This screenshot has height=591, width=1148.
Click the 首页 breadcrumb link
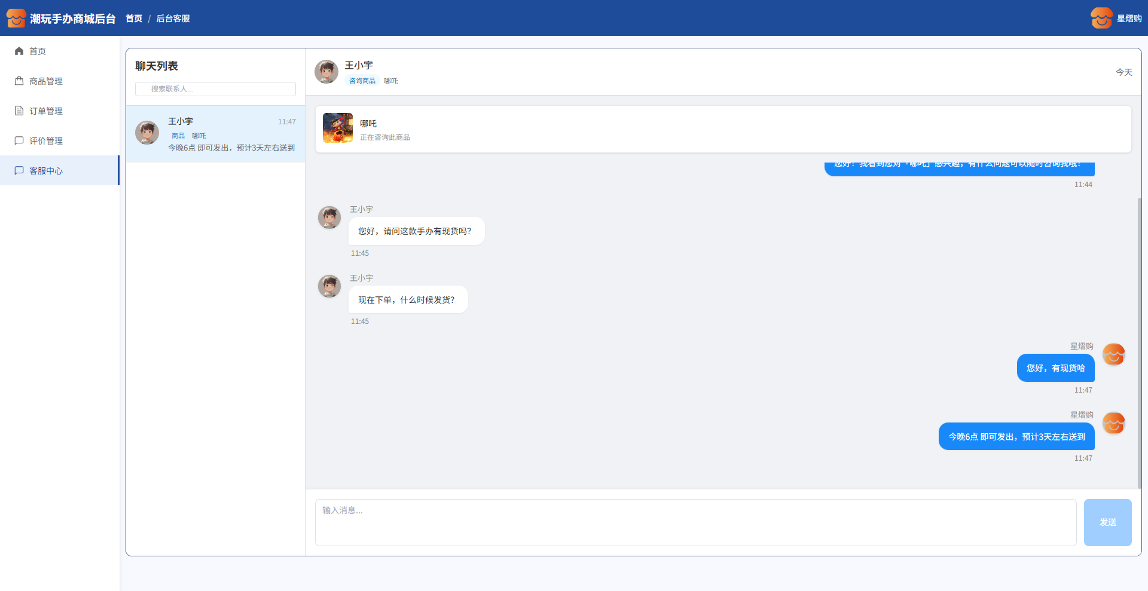pyautogui.click(x=134, y=19)
